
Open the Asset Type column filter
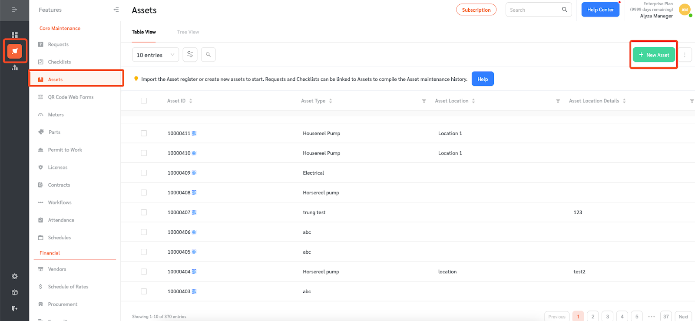(x=424, y=101)
